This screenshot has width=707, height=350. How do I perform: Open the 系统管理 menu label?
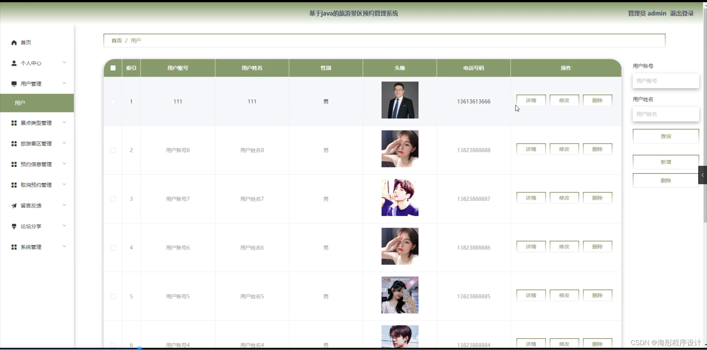pos(31,247)
